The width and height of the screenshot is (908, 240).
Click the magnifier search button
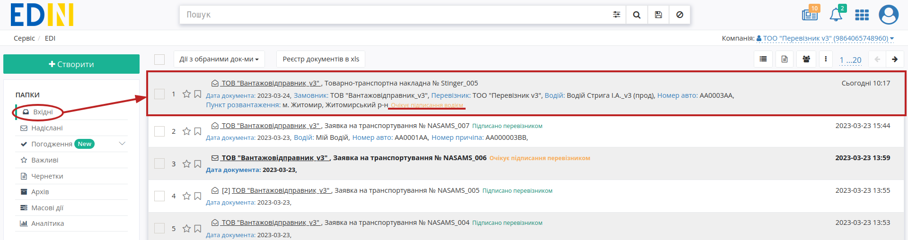pos(636,15)
